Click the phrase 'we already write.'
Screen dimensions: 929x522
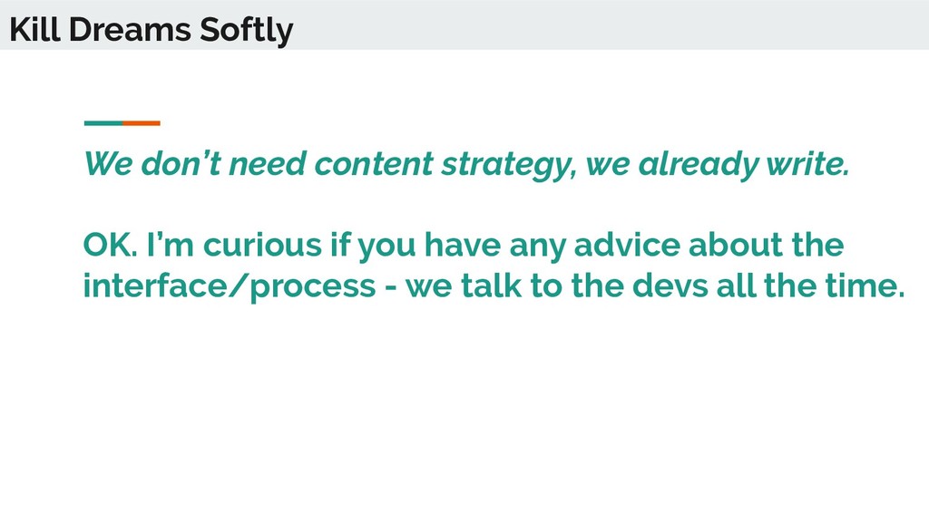pyautogui.click(x=718, y=164)
